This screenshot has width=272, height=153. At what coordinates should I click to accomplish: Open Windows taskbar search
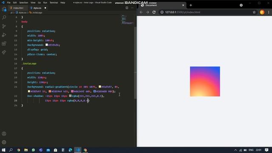pyautogui.click(x=11, y=150)
